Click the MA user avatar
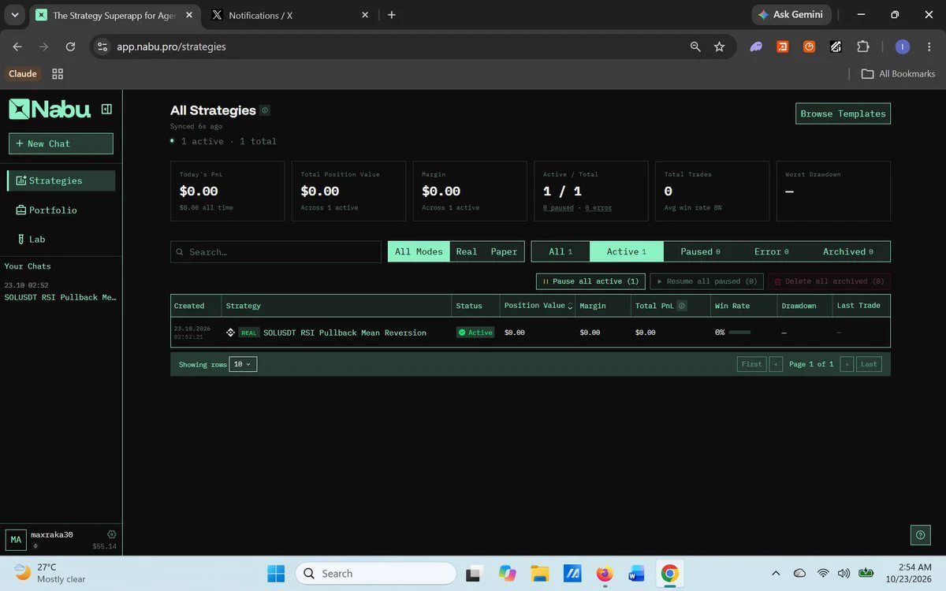Screen dimensions: 946x591 (16, 540)
